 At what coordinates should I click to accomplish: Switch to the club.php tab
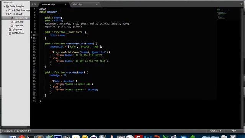77,5
